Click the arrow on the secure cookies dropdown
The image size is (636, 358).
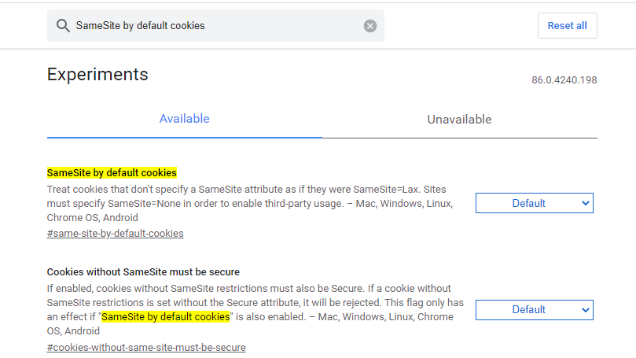pyautogui.click(x=585, y=310)
